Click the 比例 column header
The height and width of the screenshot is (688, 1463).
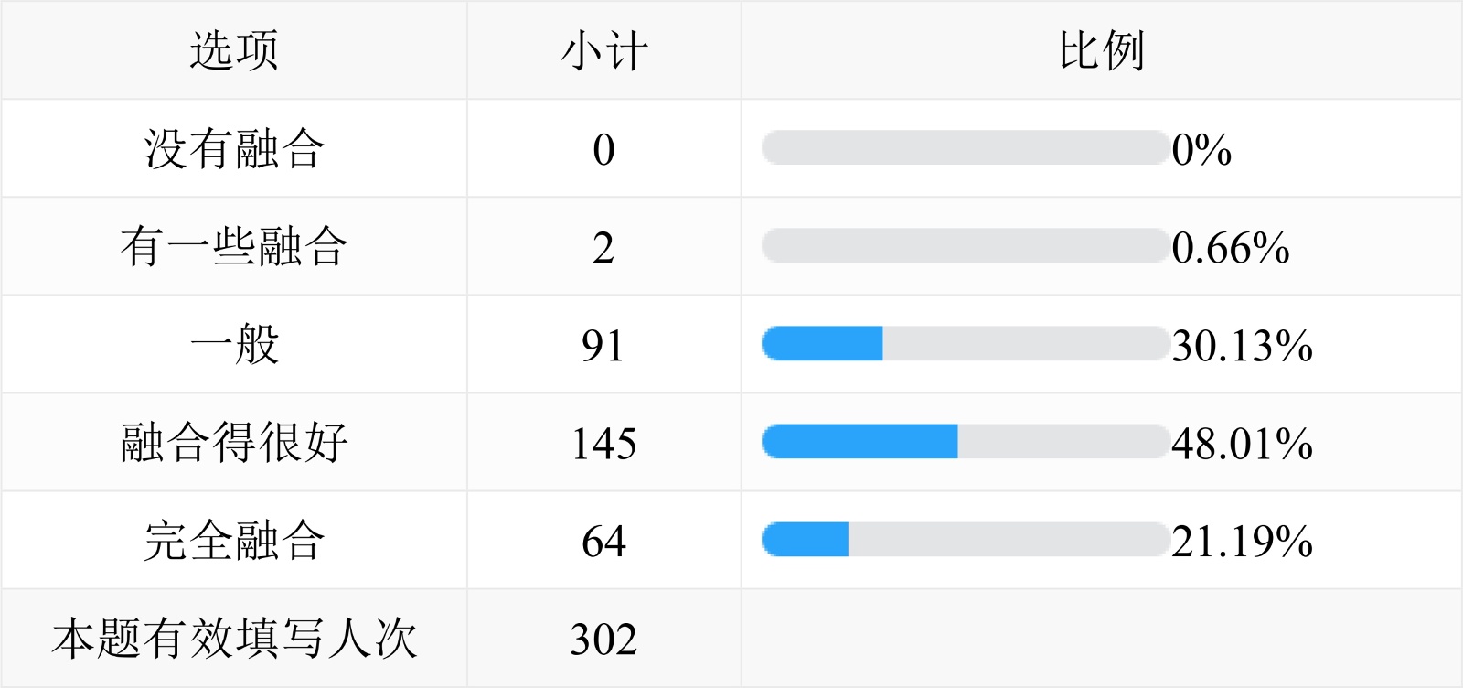[x=1101, y=50]
